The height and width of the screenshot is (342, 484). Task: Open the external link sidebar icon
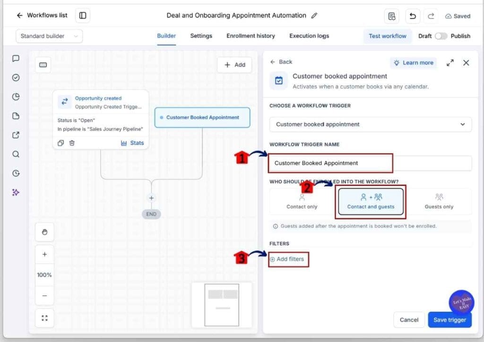[16, 135]
